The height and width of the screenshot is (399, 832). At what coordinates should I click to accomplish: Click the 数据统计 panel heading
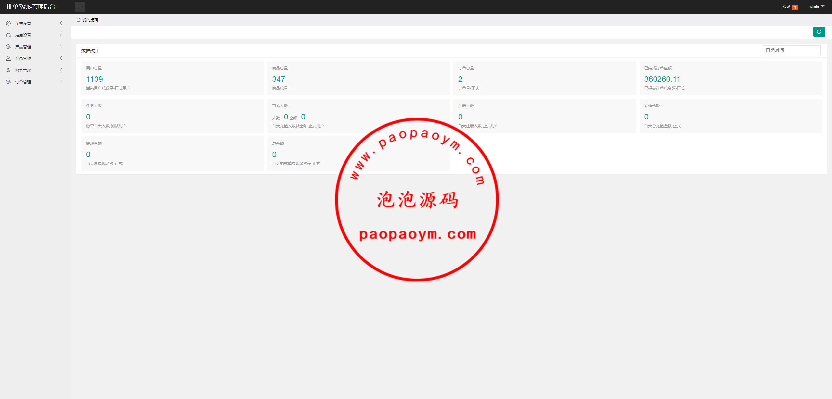(90, 51)
